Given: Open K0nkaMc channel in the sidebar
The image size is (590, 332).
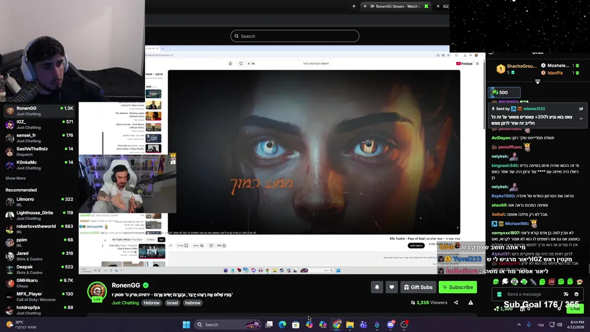Looking at the screenshot, I should [x=39, y=165].
